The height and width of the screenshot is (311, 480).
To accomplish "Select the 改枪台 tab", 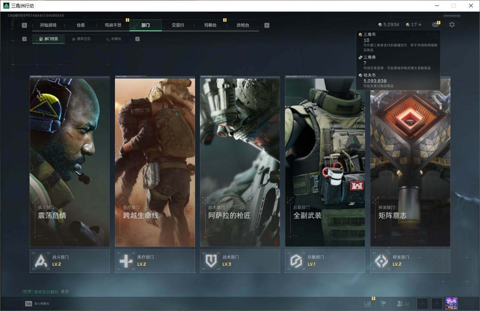I will pos(243,25).
